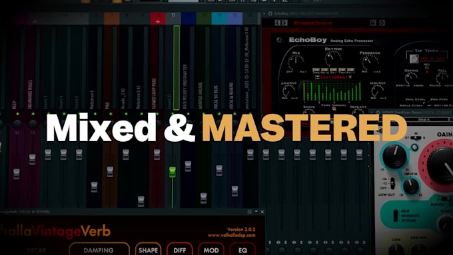Open the EchoBoy preset name dropdown
This screenshot has width=453, height=255.
tap(313, 23)
